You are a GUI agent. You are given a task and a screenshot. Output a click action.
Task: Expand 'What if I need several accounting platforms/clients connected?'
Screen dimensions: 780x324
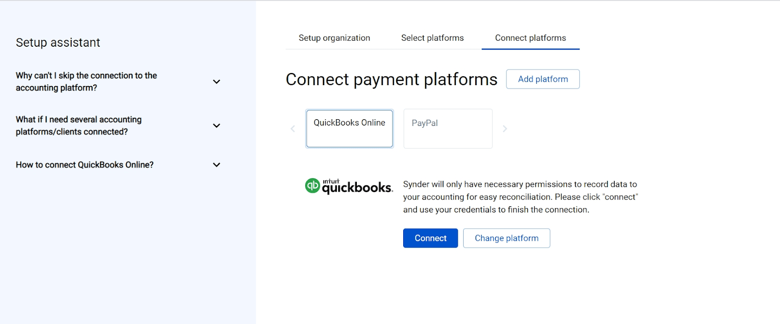[x=216, y=125]
